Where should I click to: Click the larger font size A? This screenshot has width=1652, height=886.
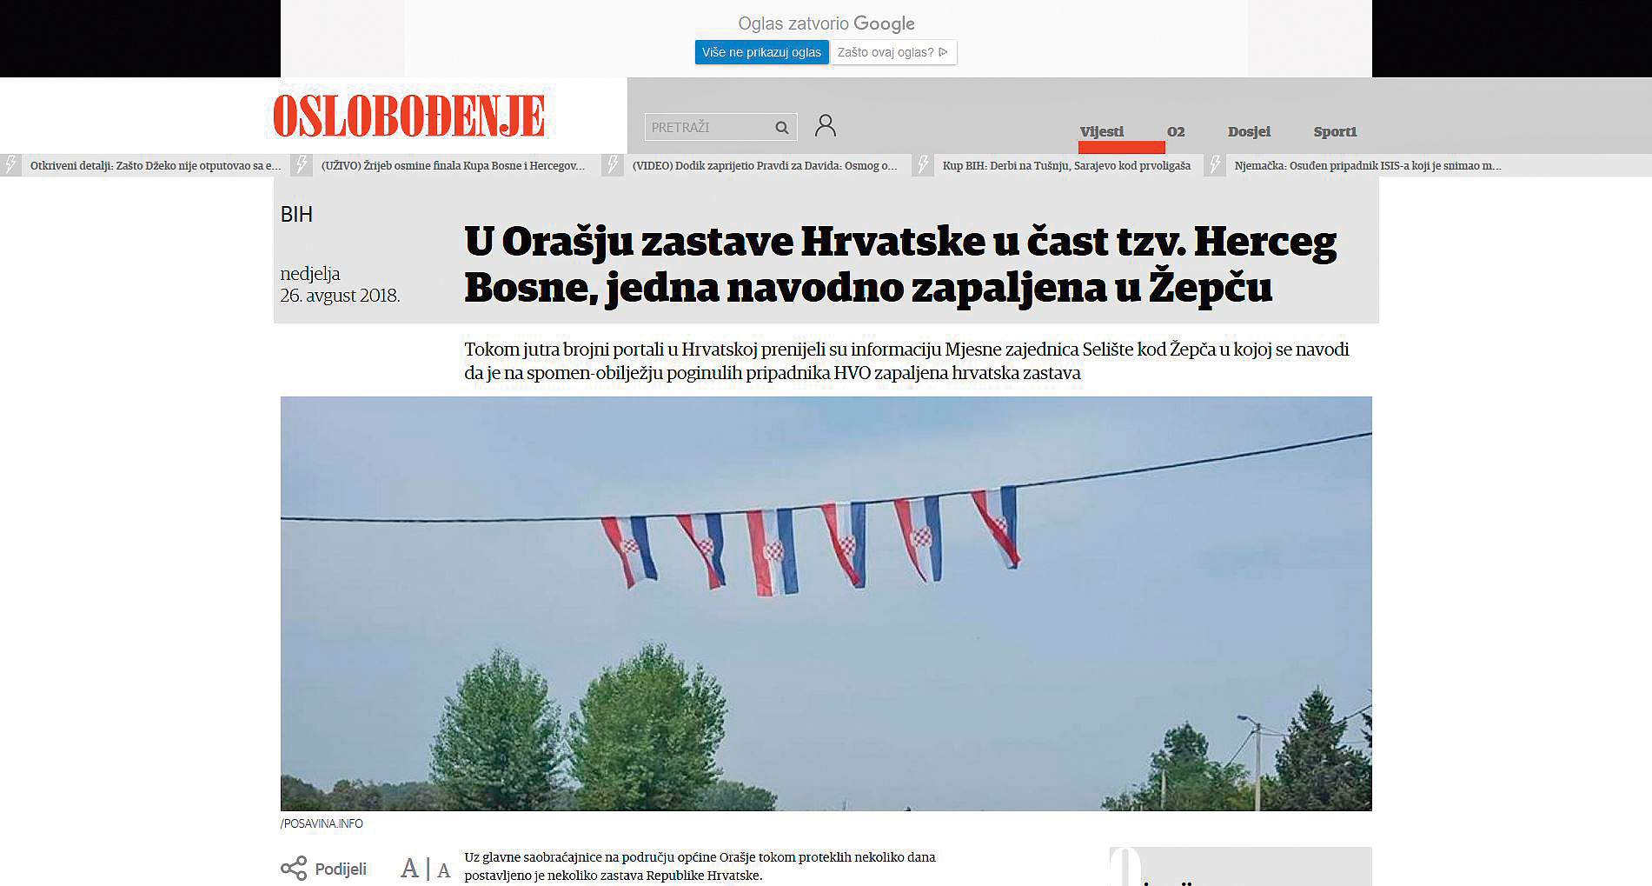click(x=409, y=869)
